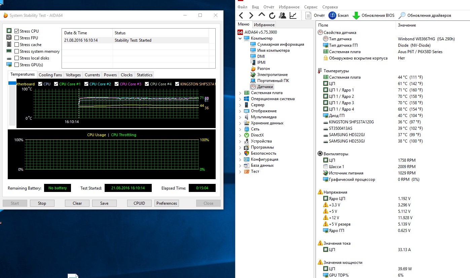The height and width of the screenshot is (278, 470).
Task: Expand the DirectX tree node
Action: point(240,135)
